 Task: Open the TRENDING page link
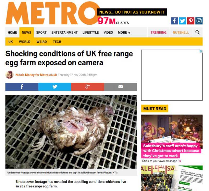coord(159,33)
